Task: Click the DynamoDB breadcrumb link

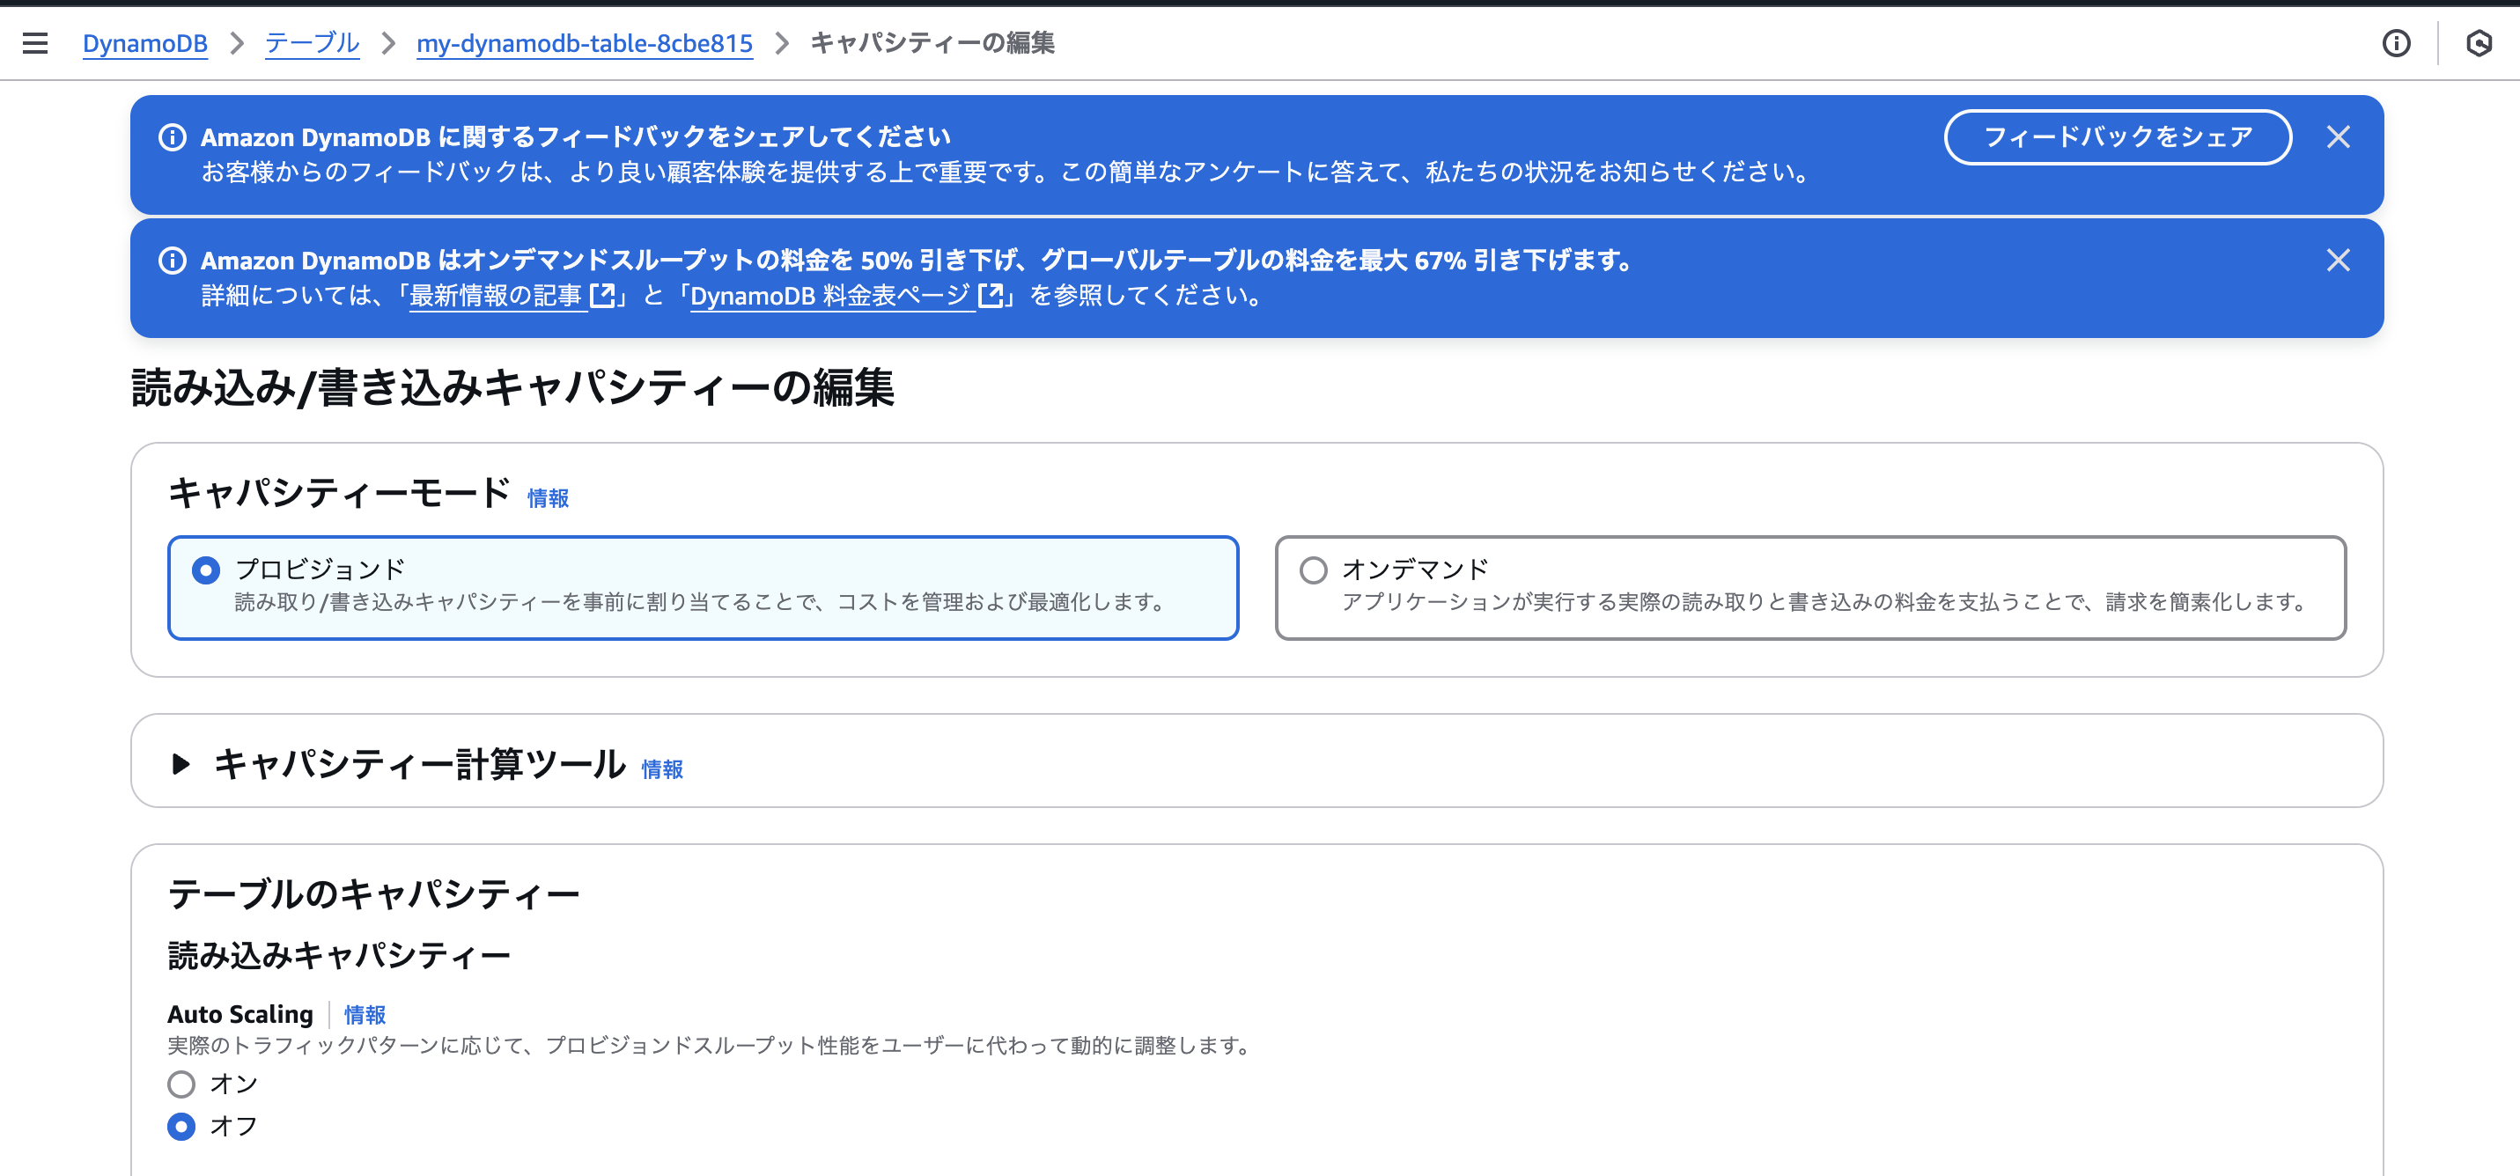Action: pyautogui.click(x=144, y=43)
